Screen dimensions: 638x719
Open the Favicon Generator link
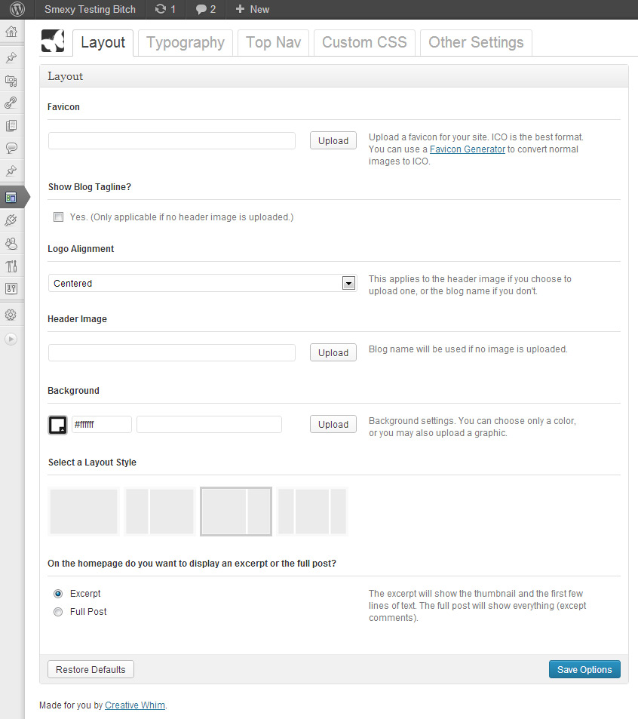coord(467,149)
